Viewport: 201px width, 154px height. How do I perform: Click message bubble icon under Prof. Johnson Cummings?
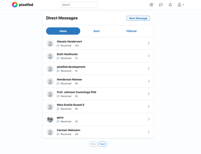(x=58, y=96)
